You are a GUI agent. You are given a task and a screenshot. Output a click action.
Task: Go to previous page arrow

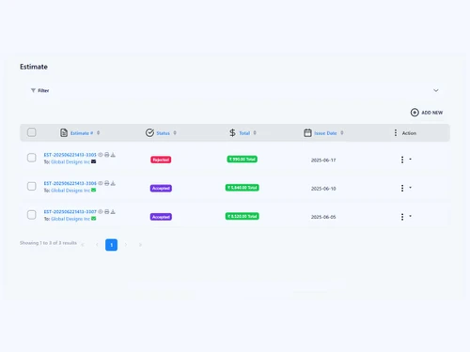97,245
